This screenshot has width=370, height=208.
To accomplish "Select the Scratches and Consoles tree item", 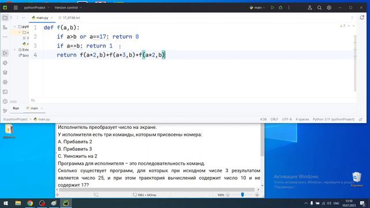I will (24, 55).
